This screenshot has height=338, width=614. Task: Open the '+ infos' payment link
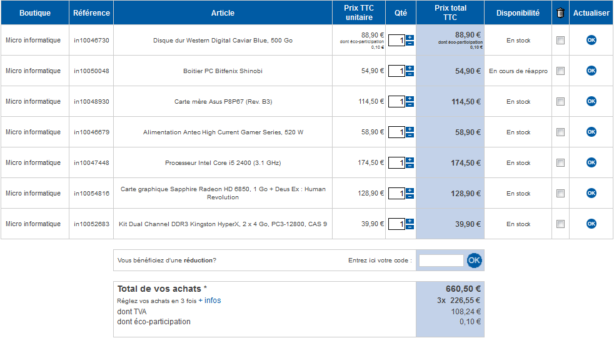point(209,301)
